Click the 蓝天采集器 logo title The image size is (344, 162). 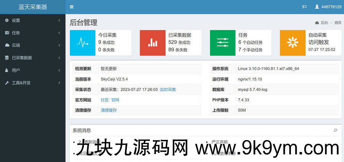tap(32, 7)
